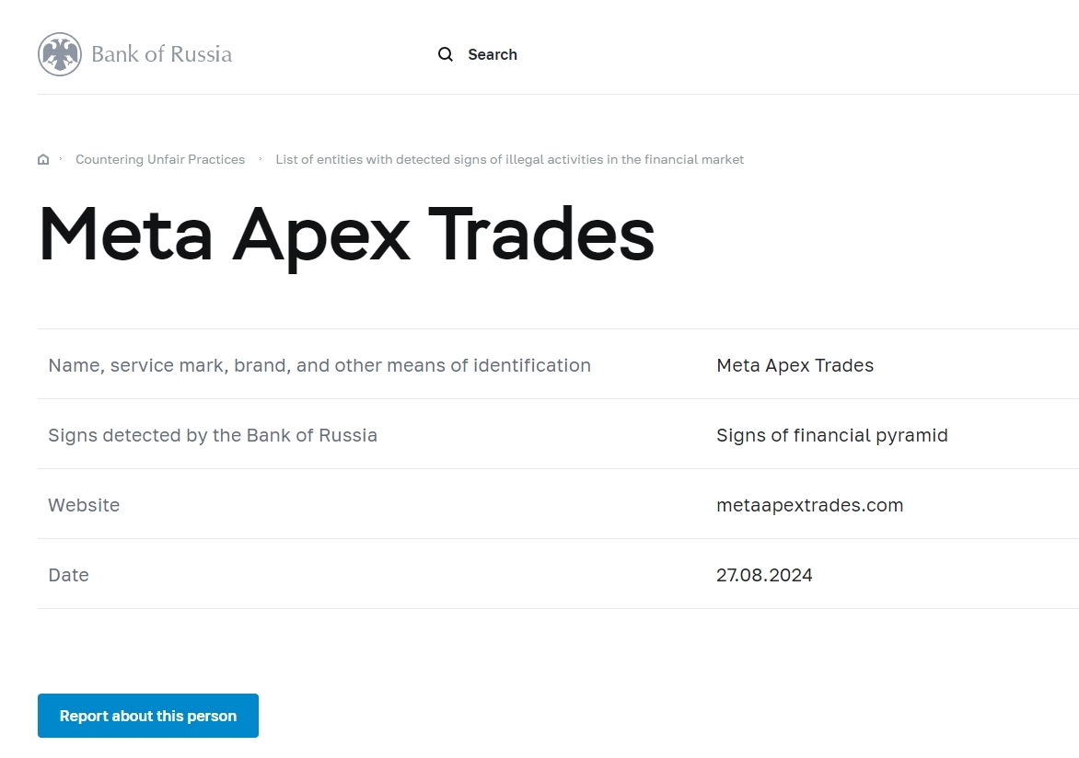
Task: Click the date value 27.08.2024
Action: pyautogui.click(x=764, y=575)
